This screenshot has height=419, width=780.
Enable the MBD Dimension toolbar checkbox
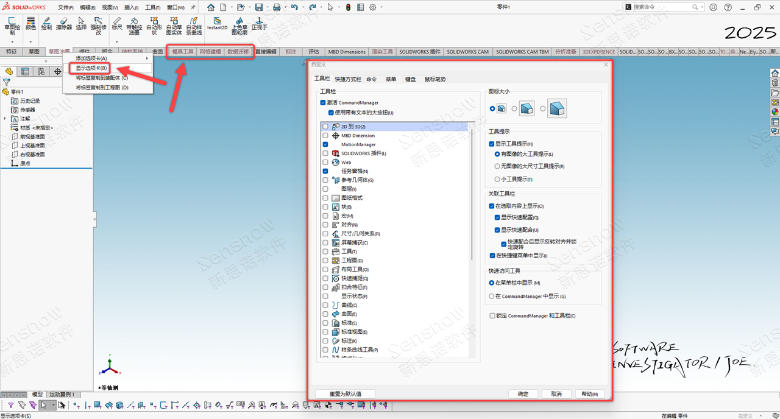tap(325, 136)
